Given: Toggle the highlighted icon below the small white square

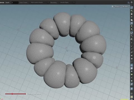Looking at the screenshot, I should [x=131, y=84].
